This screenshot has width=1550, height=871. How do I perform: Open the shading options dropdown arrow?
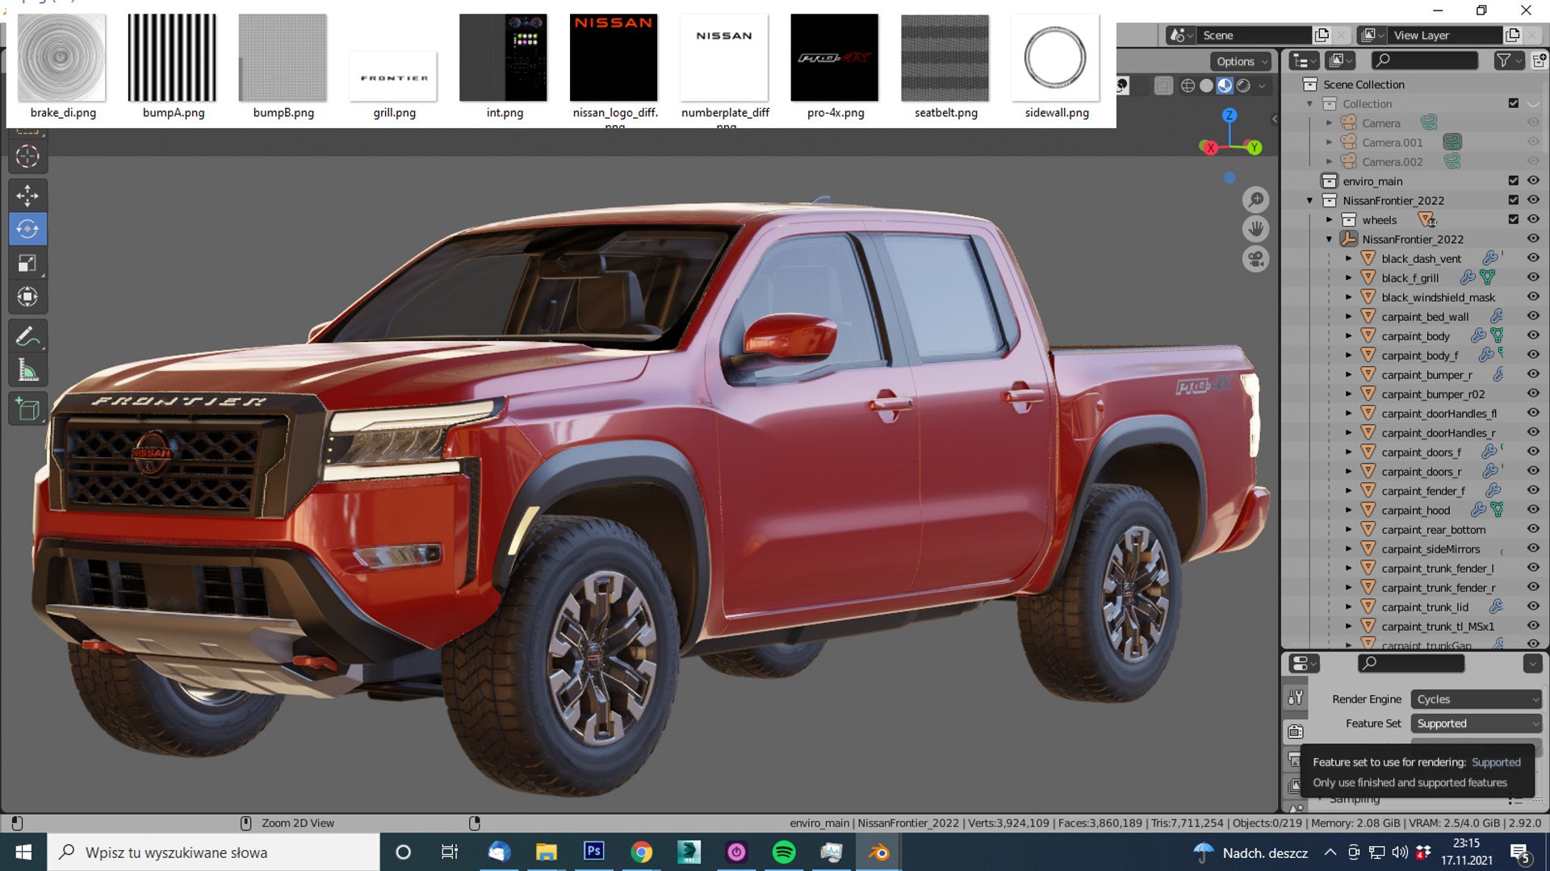[x=1262, y=85]
